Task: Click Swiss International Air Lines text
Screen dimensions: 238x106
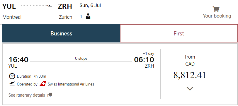Action: 71,84
